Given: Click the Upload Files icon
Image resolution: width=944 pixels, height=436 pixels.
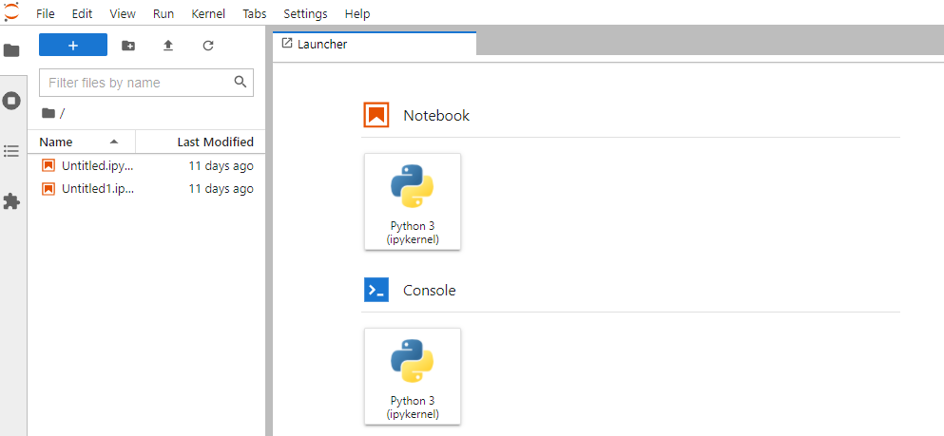Looking at the screenshot, I should 168,46.
